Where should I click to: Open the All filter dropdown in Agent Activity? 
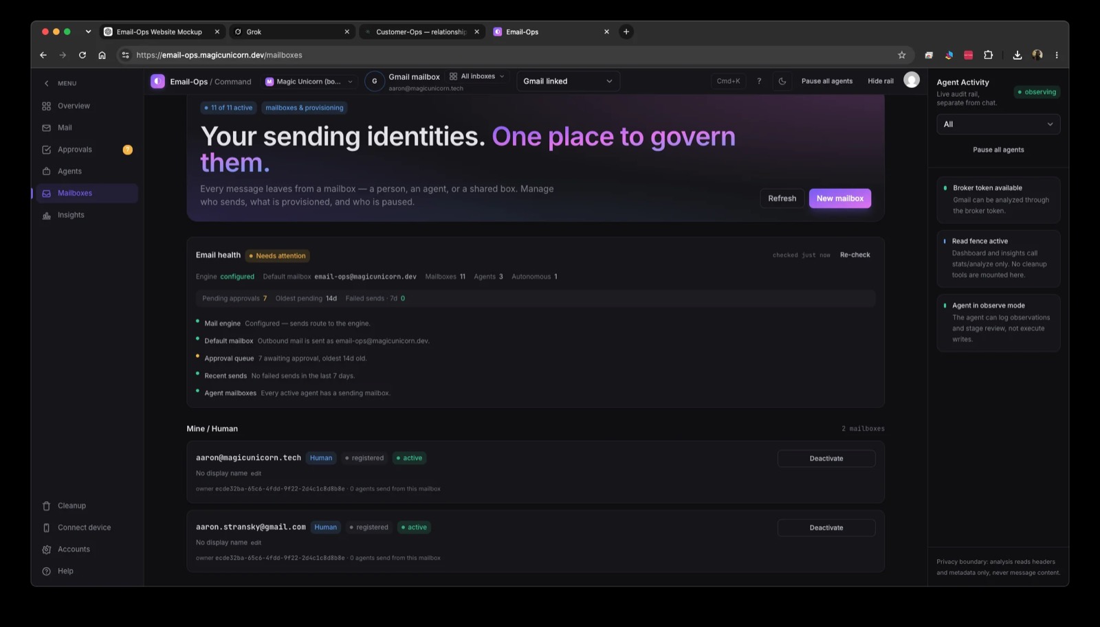(998, 124)
